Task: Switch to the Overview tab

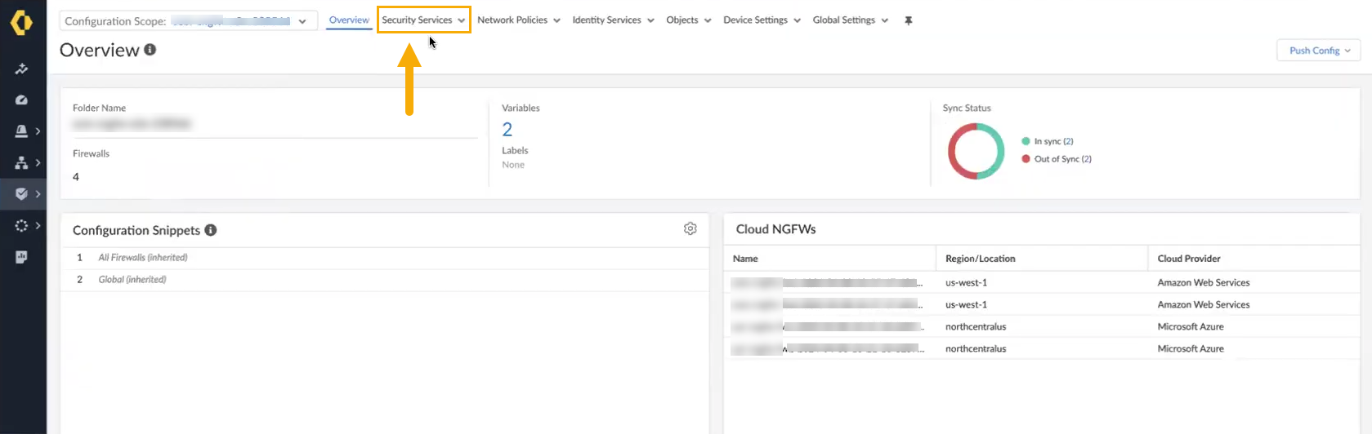Action: pos(349,20)
